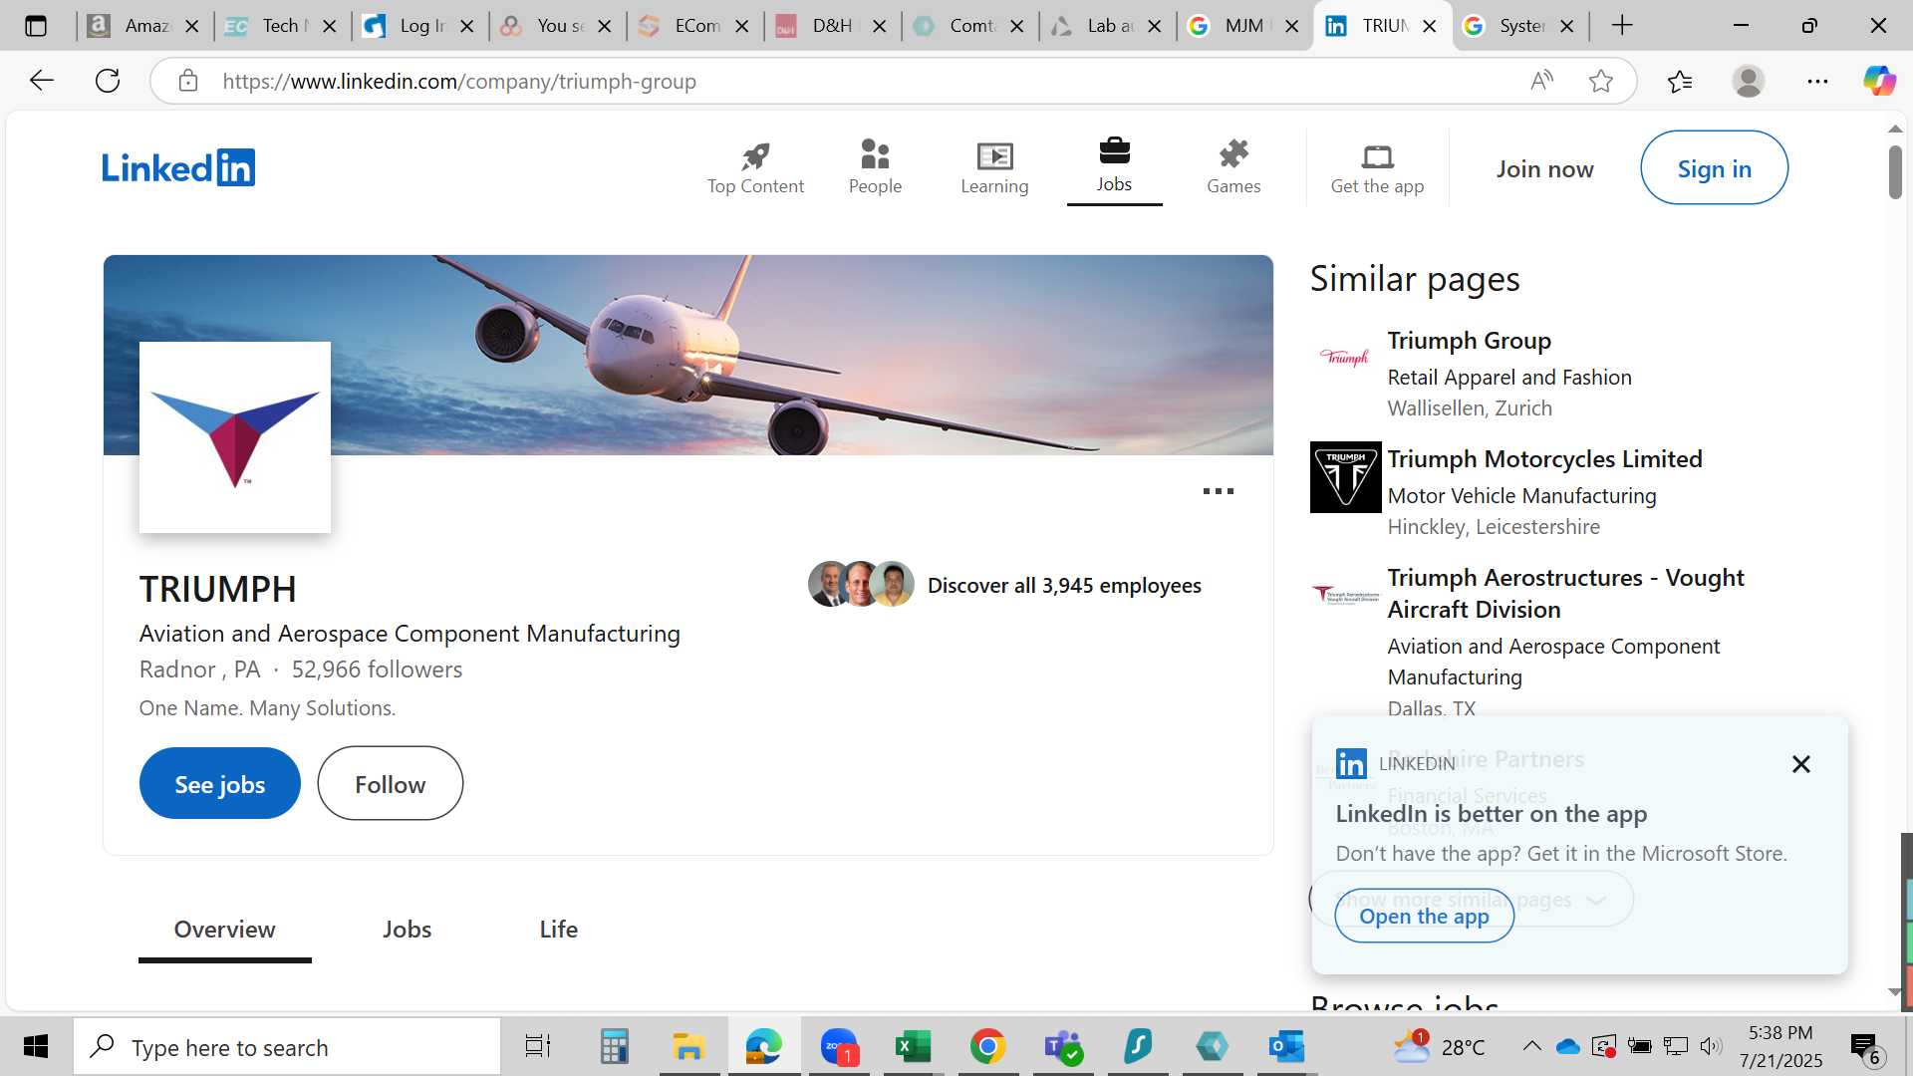
Task: Click the Triumph Aerostructures logo
Action: point(1345,596)
